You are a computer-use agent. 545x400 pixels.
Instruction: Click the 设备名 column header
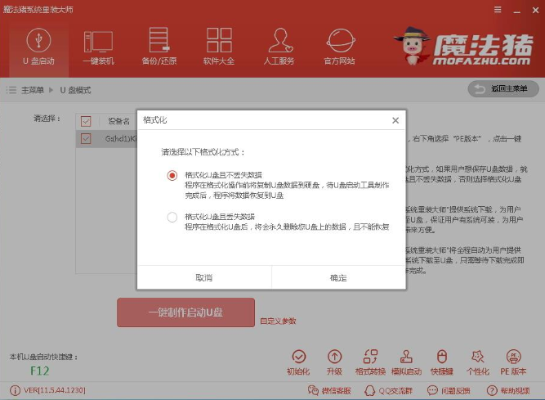(118, 121)
